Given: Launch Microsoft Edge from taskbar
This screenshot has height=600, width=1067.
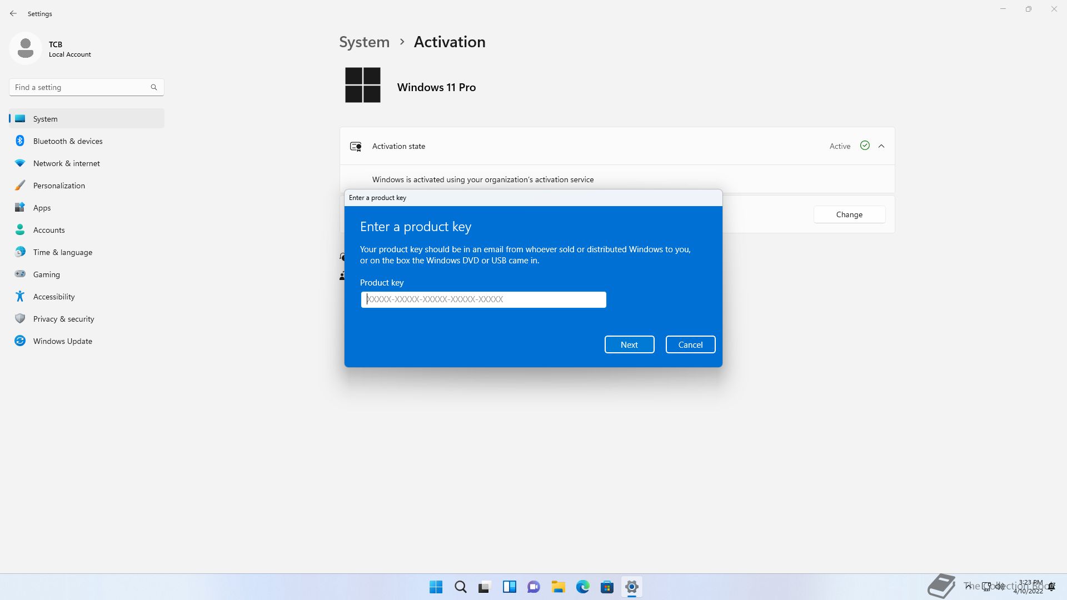Looking at the screenshot, I should 582,587.
